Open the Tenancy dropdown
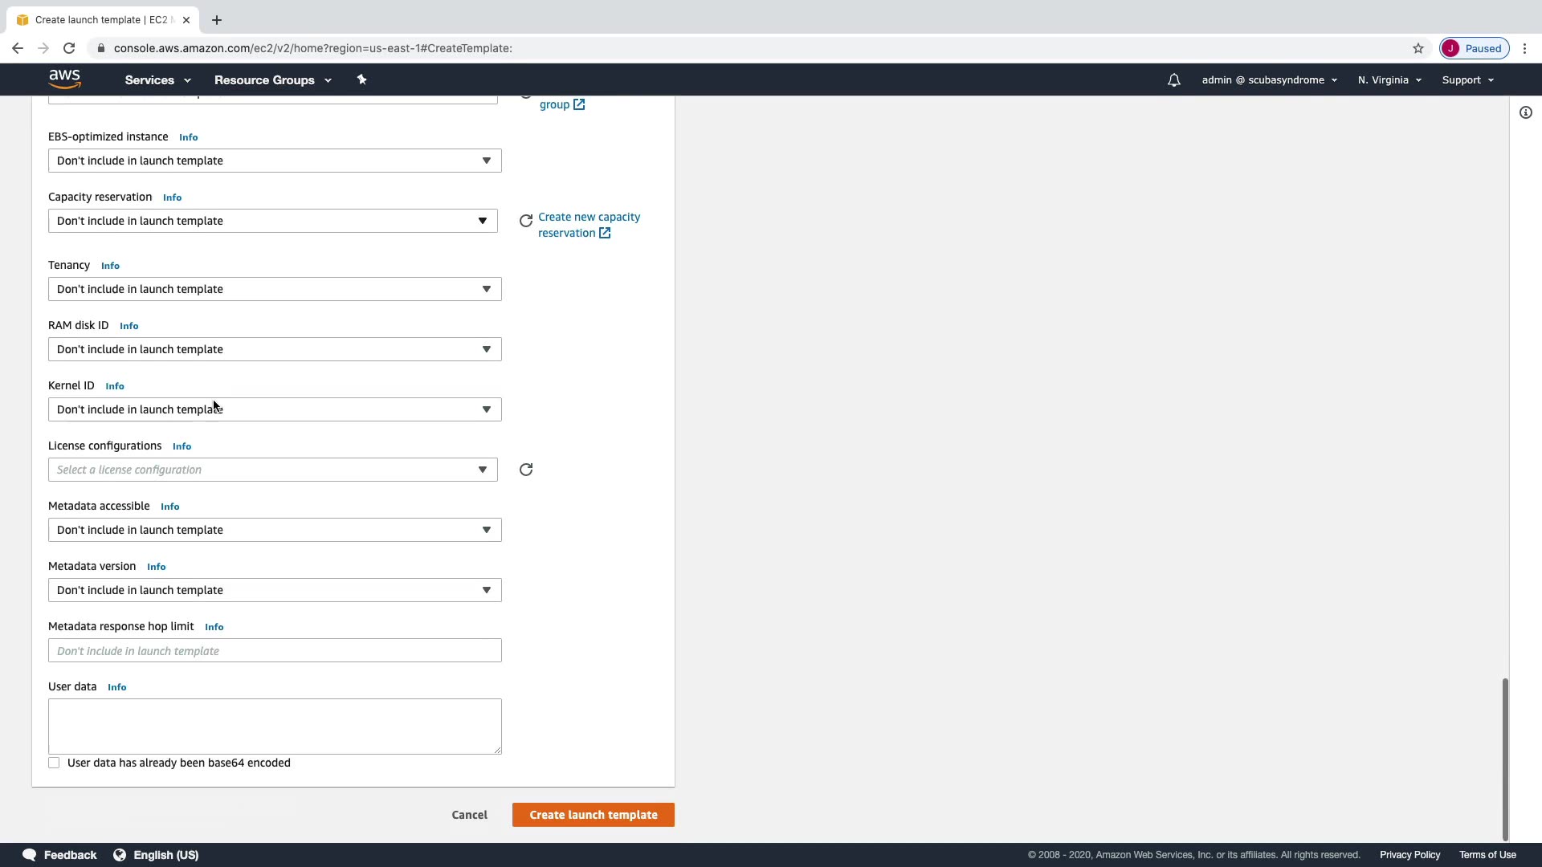This screenshot has height=867, width=1542. [x=275, y=289]
